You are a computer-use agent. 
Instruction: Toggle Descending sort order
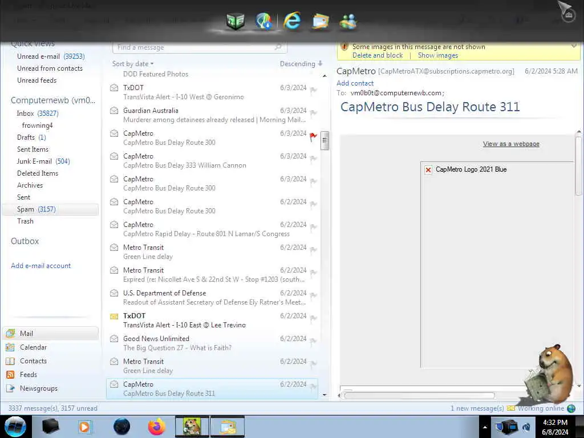tap(301, 64)
